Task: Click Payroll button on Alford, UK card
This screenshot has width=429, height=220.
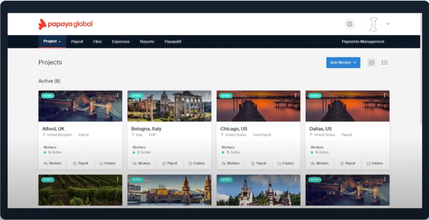Action: [80, 164]
